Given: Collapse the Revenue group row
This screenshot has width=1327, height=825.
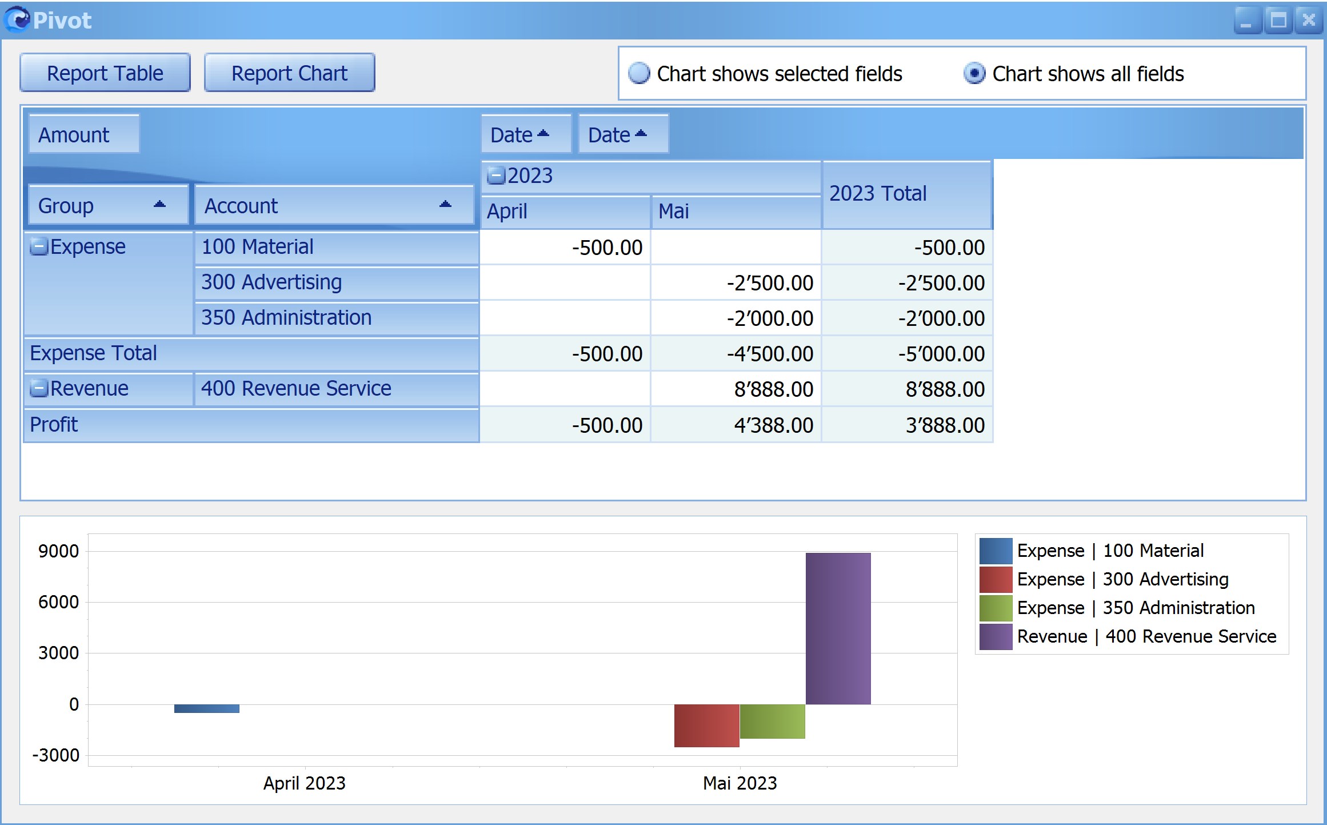Looking at the screenshot, I should (39, 389).
